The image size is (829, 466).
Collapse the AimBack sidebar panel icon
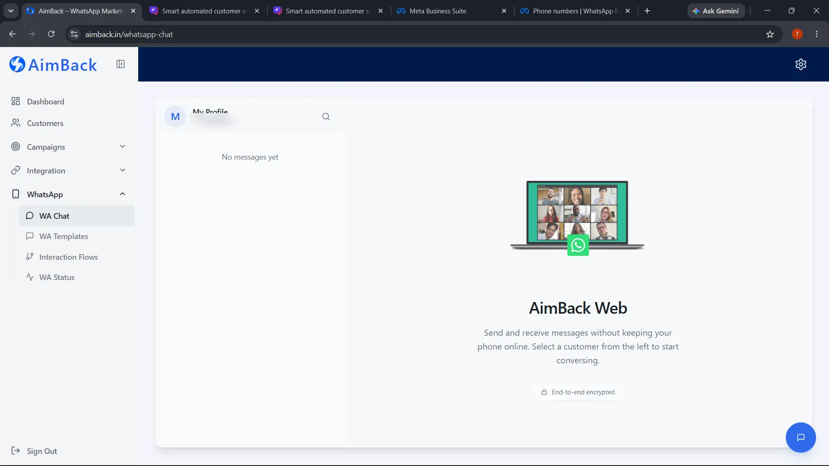tap(120, 64)
